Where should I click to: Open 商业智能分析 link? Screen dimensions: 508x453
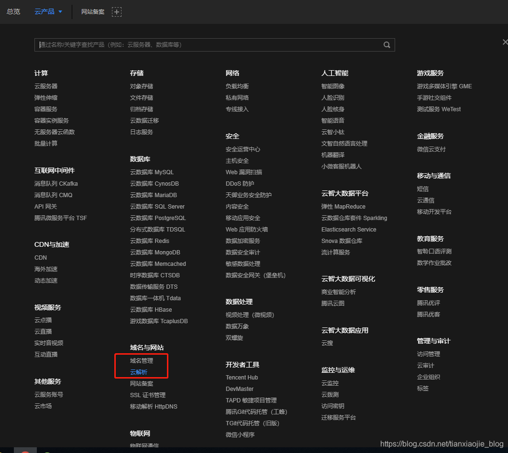[339, 292]
